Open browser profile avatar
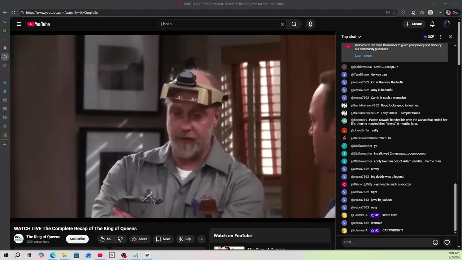The width and height of the screenshot is (462, 260). click(430, 13)
